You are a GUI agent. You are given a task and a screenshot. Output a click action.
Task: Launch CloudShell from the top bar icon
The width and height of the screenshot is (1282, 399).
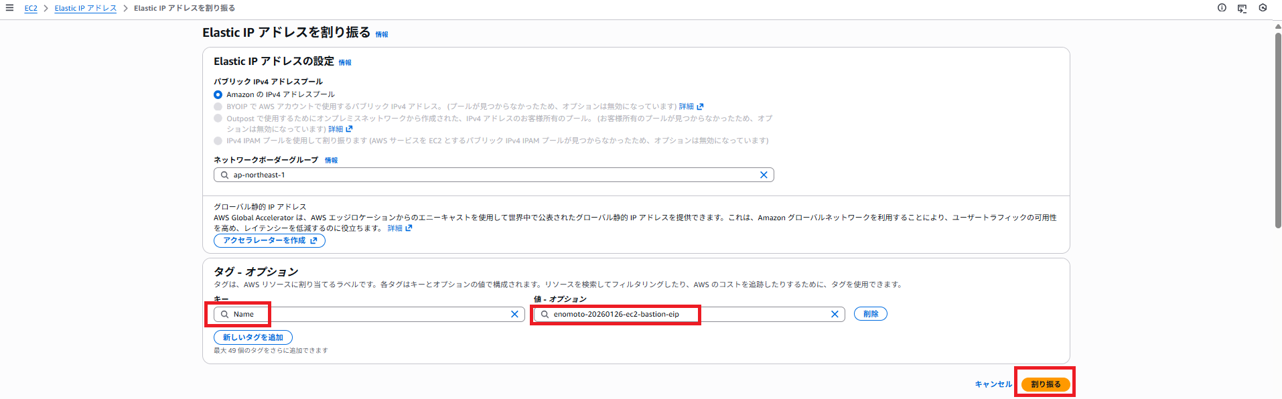pyautogui.click(x=1242, y=8)
